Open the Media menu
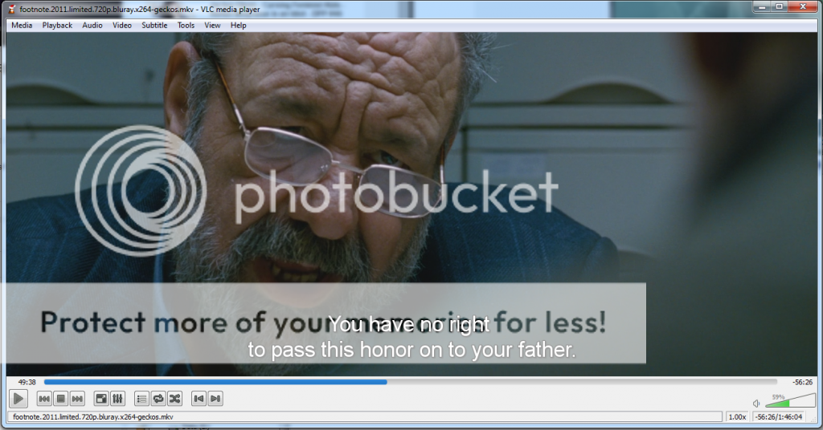This screenshot has height=430, width=823. click(22, 25)
